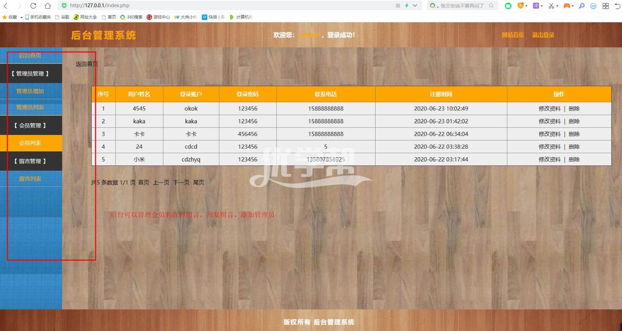This screenshot has width=622, height=331.
Task: Expand the address bar dropdown chevron
Action: coord(415,5)
